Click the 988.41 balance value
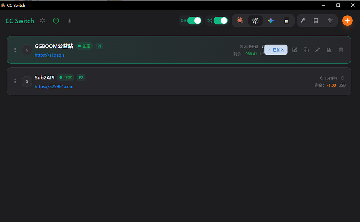The width and height of the screenshot is (360, 222). coord(251,54)
